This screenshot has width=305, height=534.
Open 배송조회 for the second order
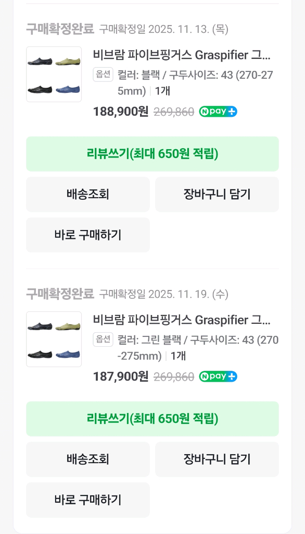pos(87,459)
